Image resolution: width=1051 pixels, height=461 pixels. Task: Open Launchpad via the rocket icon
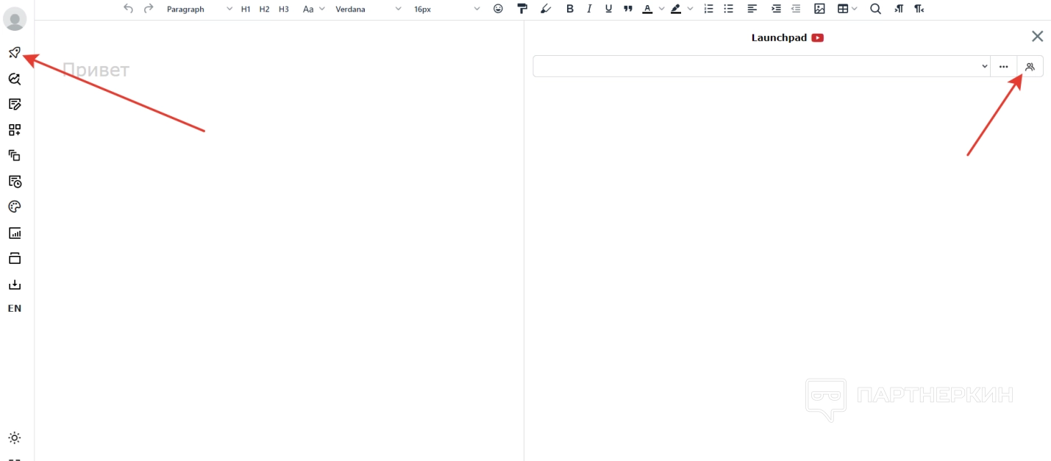point(15,53)
